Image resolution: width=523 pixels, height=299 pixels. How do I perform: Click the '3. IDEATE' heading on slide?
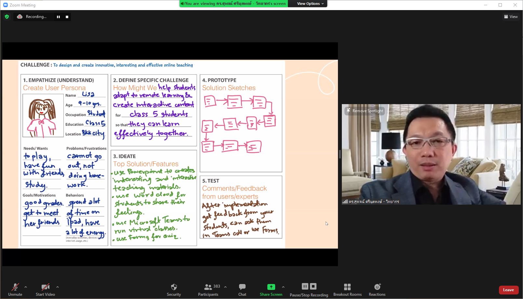[x=125, y=156]
